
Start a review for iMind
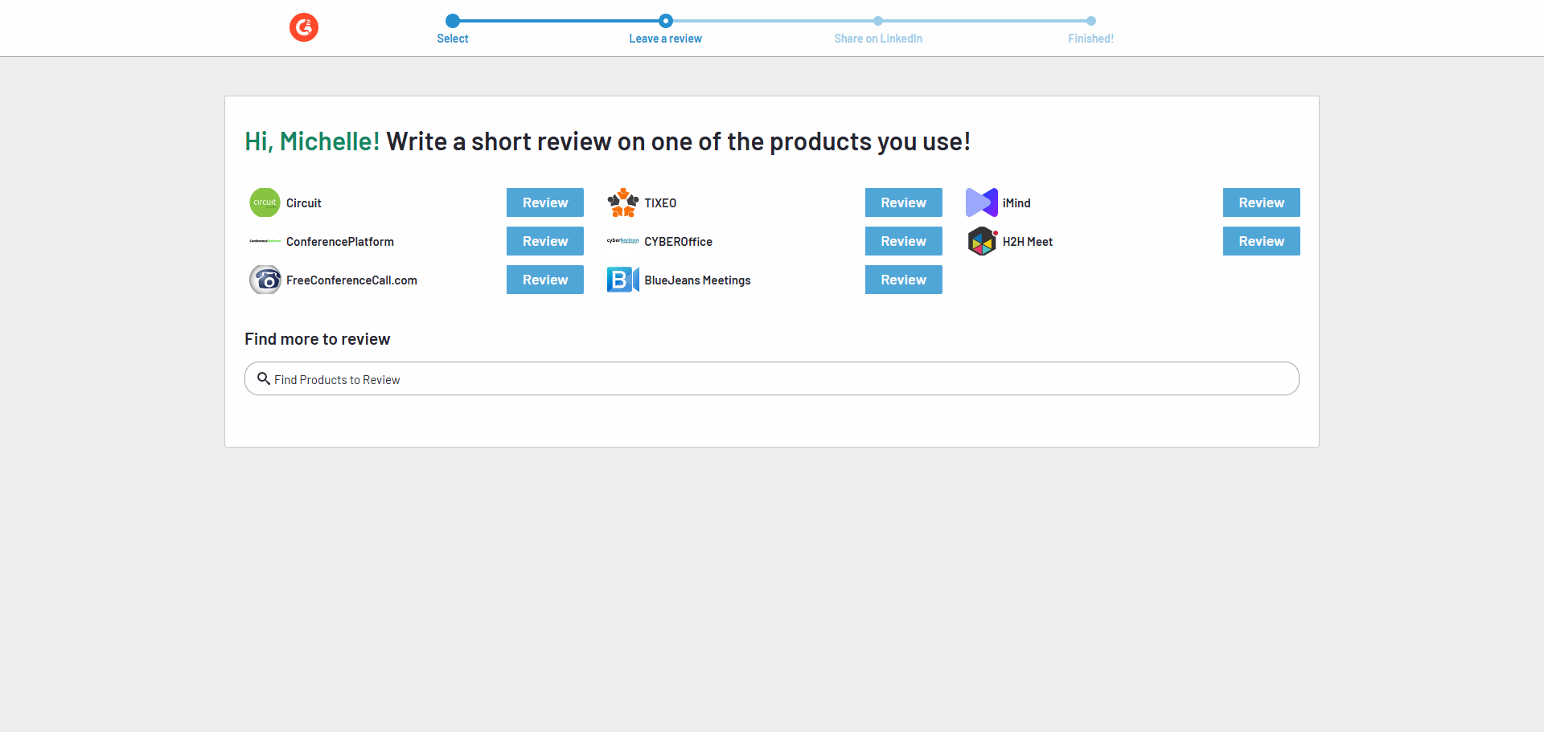[1260, 202]
